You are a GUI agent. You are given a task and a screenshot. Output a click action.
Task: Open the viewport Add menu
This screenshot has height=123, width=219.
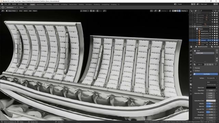tap(30, 11)
